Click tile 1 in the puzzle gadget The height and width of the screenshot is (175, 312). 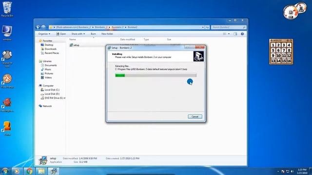(x=273, y=45)
